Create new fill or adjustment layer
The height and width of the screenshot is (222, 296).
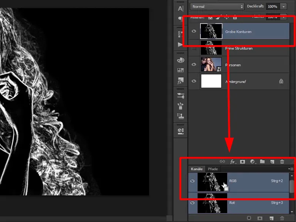[253, 162]
